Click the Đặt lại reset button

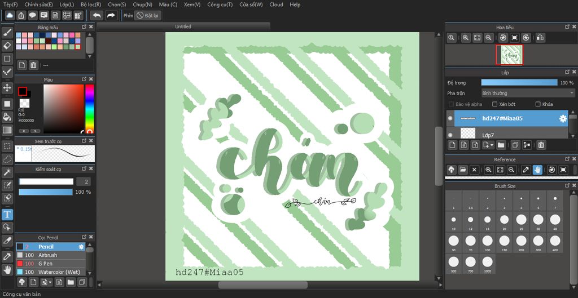pos(148,15)
